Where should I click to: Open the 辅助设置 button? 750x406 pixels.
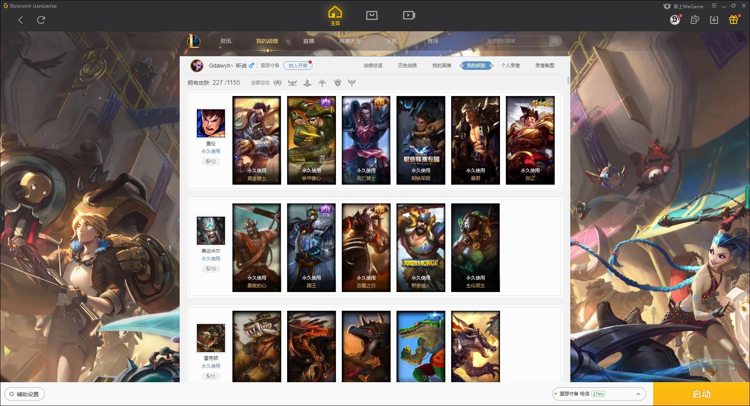(25, 394)
